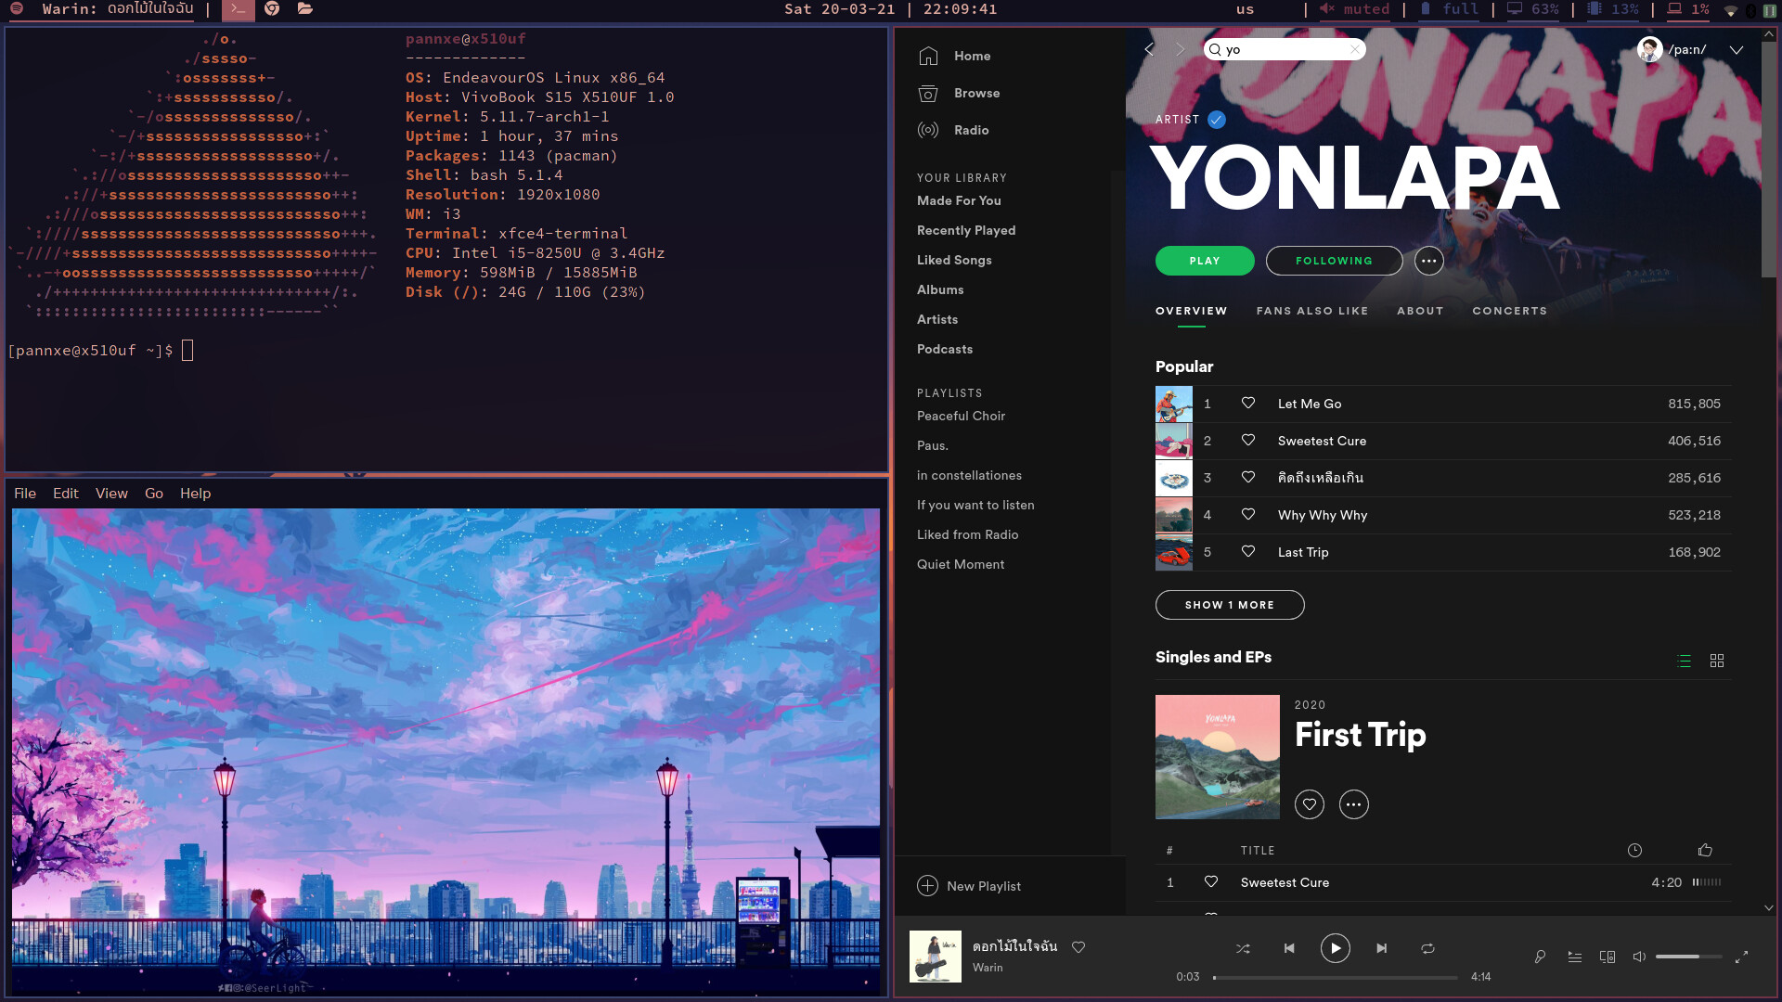The width and height of the screenshot is (1782, 1002).
Task: Open Liked Songs in library
Action: [954, 260]
